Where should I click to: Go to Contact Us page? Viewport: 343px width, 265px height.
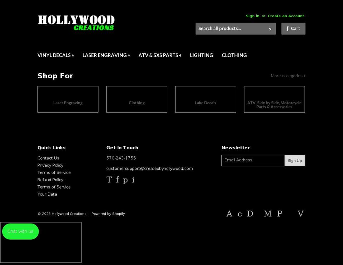tap(48, 158)
